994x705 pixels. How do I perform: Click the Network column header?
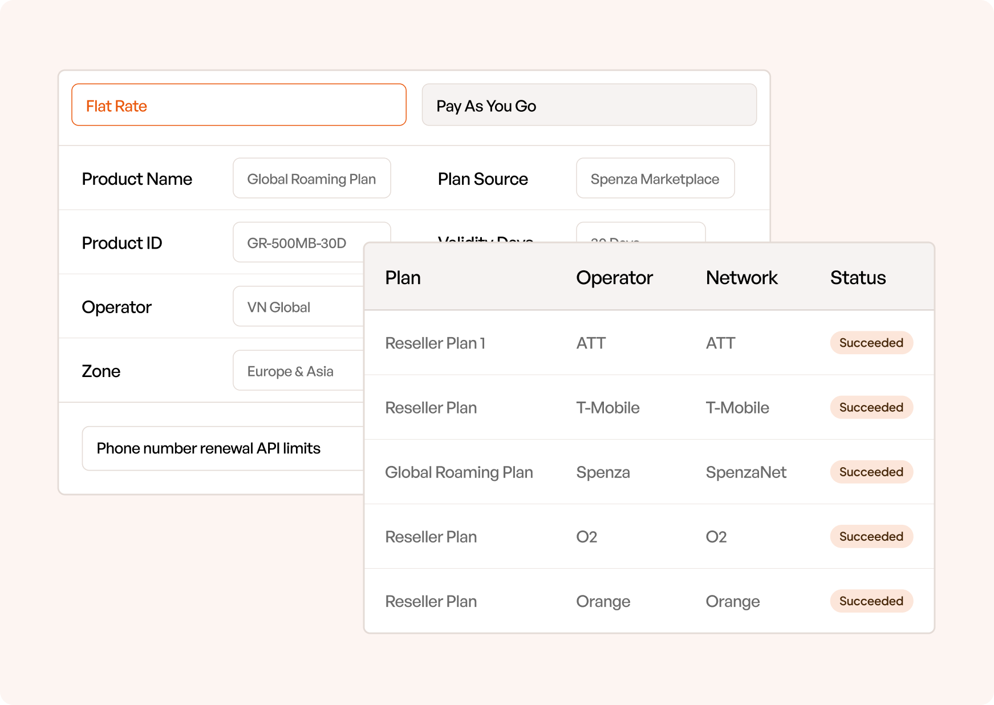click(741, 278)
